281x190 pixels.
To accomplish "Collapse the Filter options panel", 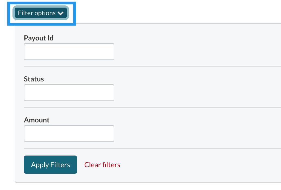I will tap(41, 13).
